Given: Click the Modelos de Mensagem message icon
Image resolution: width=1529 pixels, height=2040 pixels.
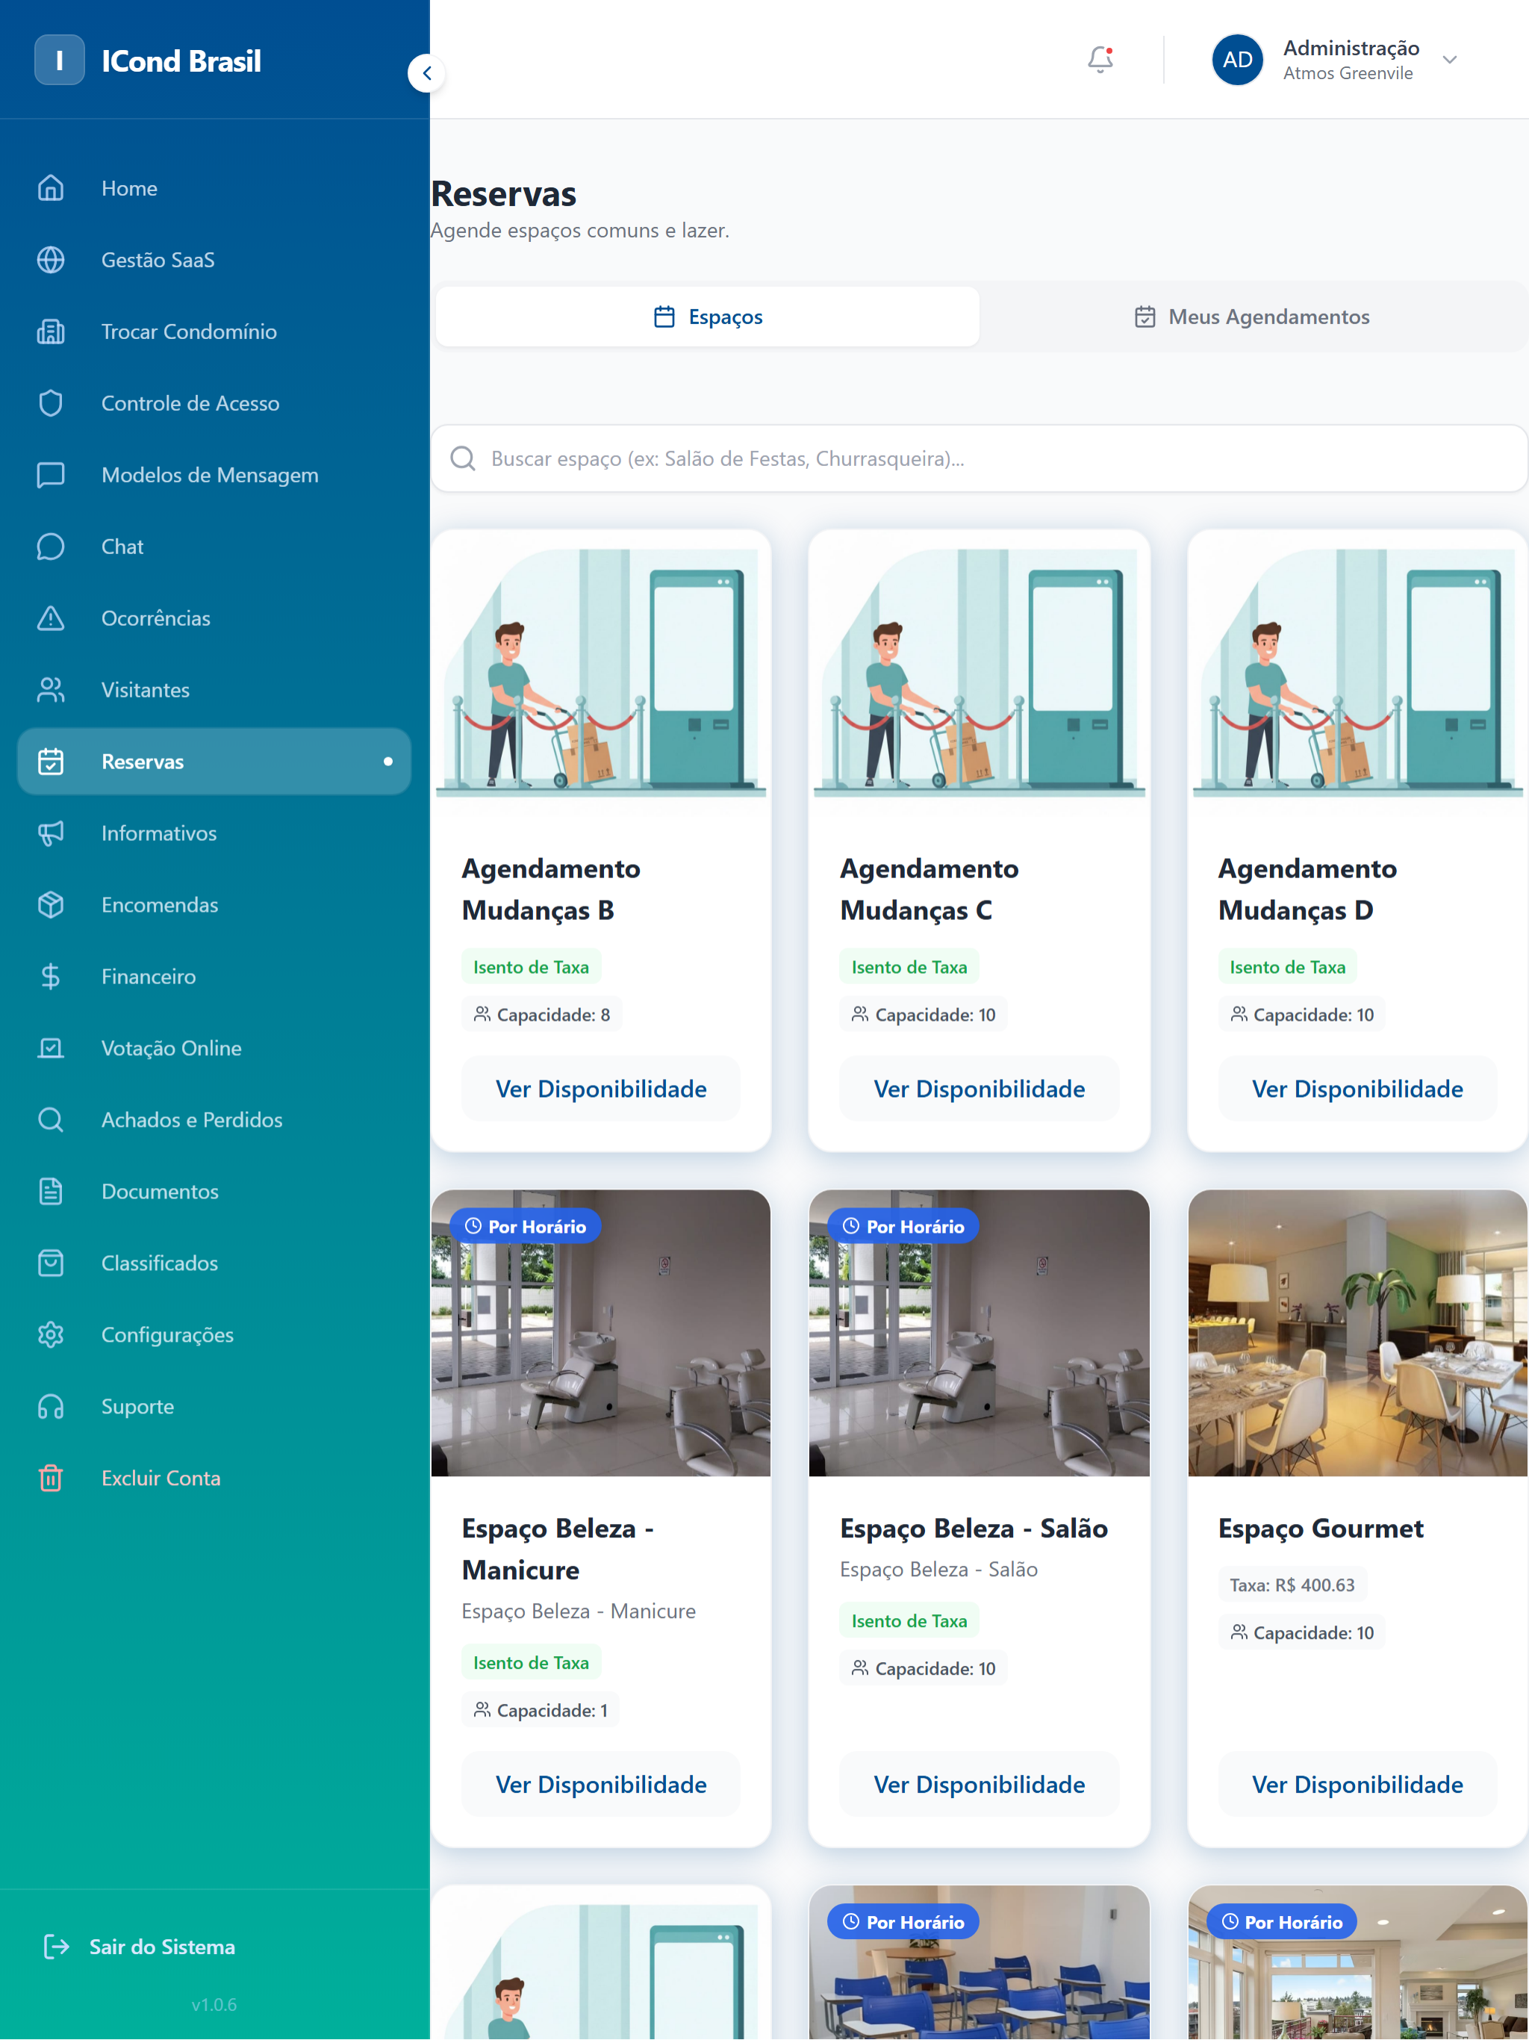Looking at the screenshot, I should (51, 475).
